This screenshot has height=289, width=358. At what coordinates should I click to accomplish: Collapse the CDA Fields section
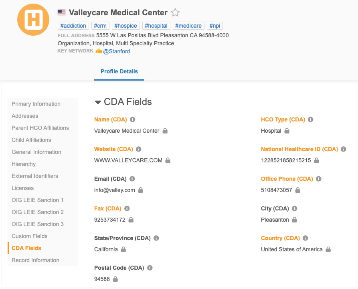(98, 102)
